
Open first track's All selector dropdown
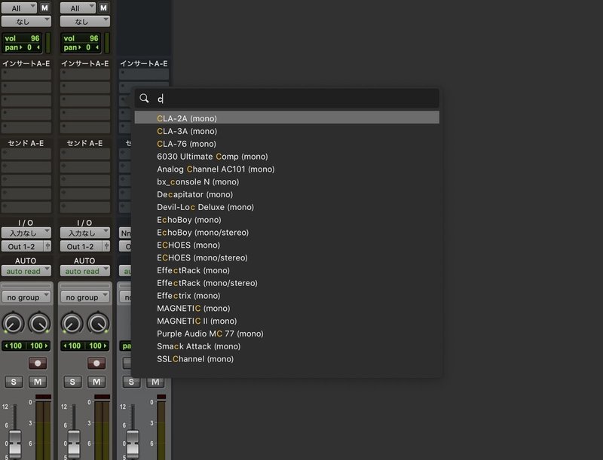click(x=19, y=8)
